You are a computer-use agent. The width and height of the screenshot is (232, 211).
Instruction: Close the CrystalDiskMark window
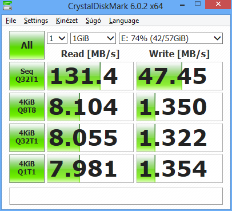pyautogui.click(x=218, y=4)
